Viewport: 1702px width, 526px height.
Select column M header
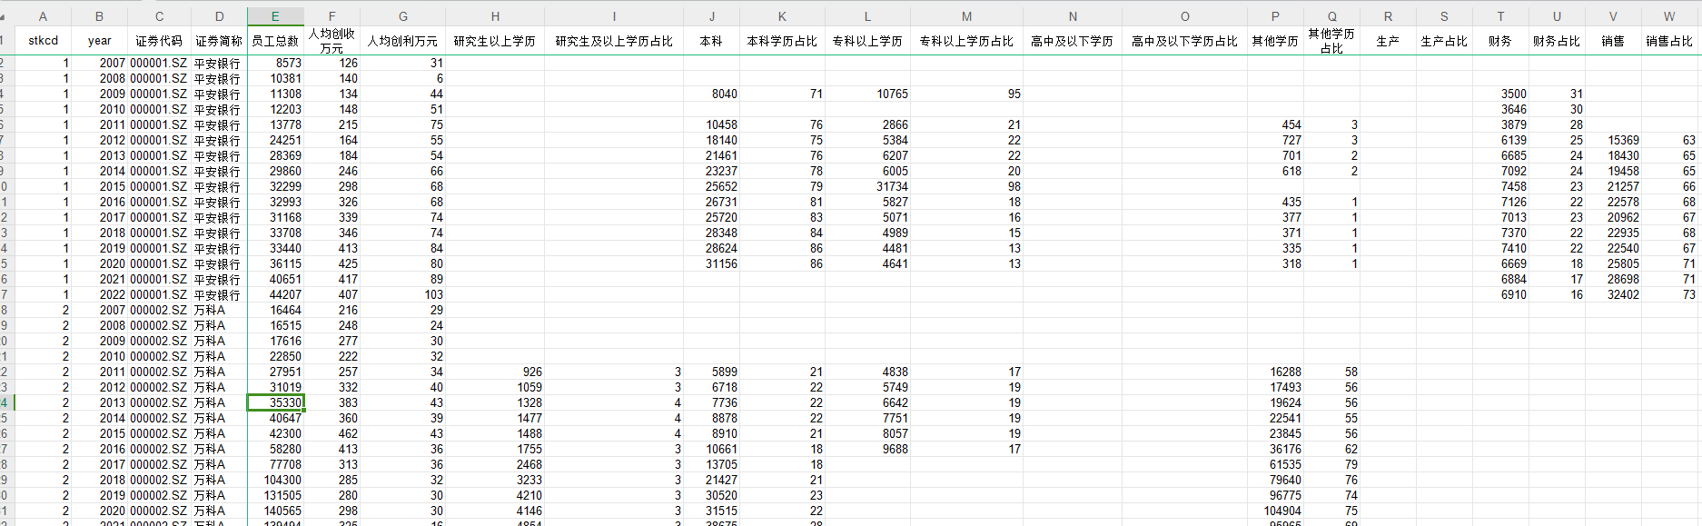pos(966,16)
